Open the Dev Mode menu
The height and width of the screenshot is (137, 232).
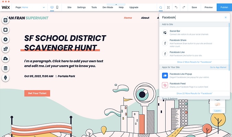click(x=108, y=8)
